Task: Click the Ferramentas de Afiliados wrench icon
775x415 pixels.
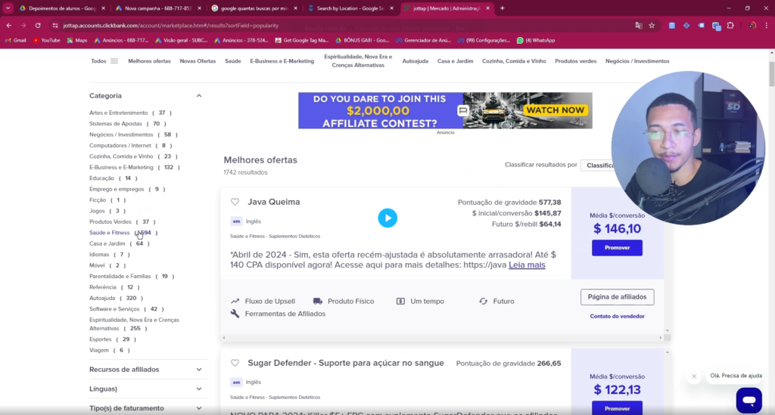Action: 235,314
